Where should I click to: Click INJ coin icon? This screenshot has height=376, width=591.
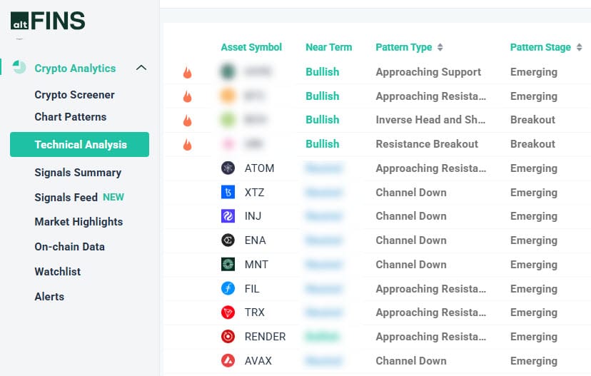point(228,216)
